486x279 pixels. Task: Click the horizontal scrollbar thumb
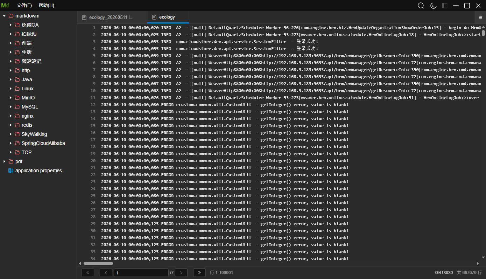98,263
